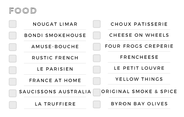Click the Frencheese vendor label
This screenshot has width=184, height=117.
tap(139, 57)
